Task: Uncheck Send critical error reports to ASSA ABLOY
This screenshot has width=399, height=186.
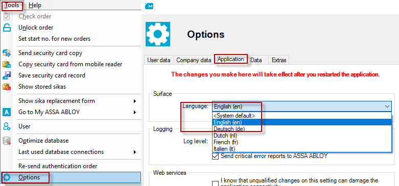Action: coord(215,156)
